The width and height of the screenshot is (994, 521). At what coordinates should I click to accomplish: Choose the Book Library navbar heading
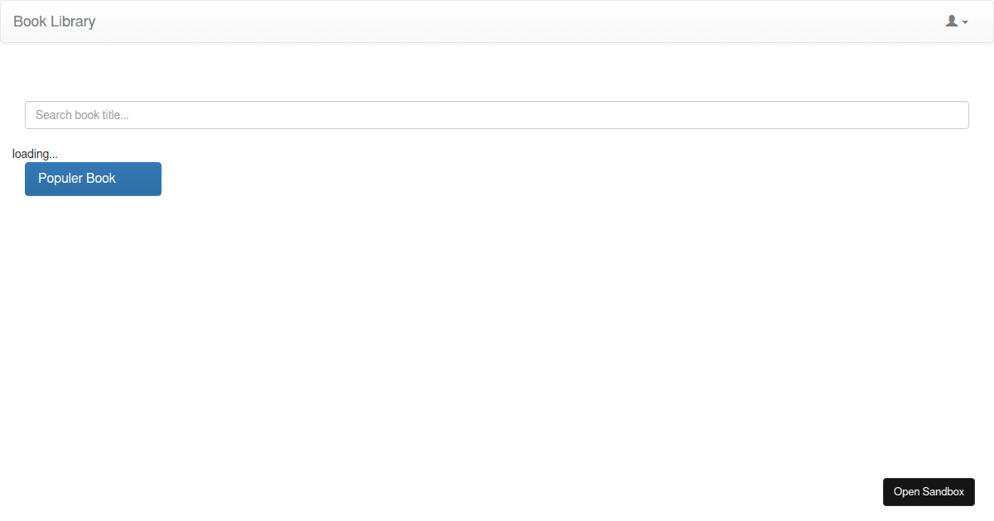54,22
